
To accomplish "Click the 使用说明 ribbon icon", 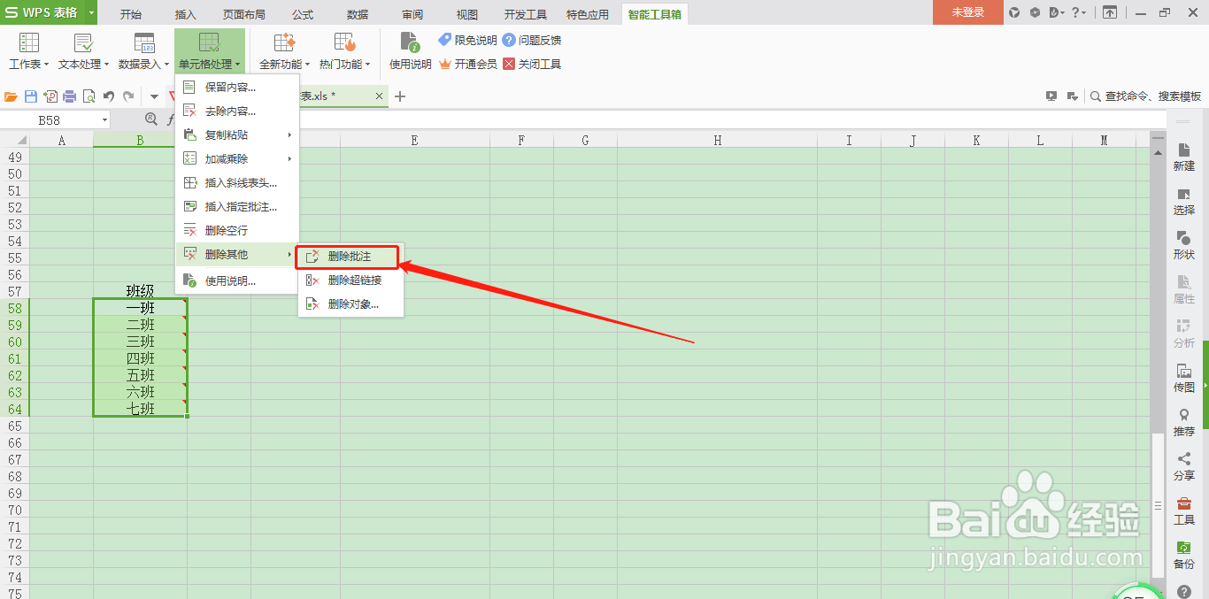I will click(x=410, y=51).
